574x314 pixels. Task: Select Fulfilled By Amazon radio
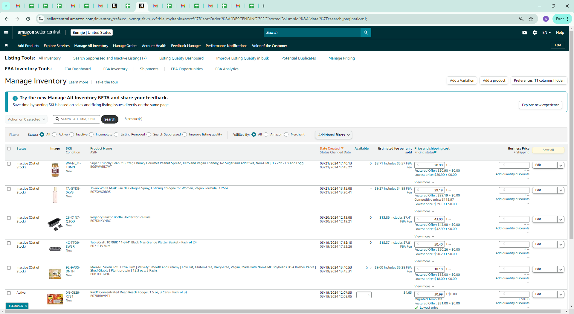pos(266,135)
